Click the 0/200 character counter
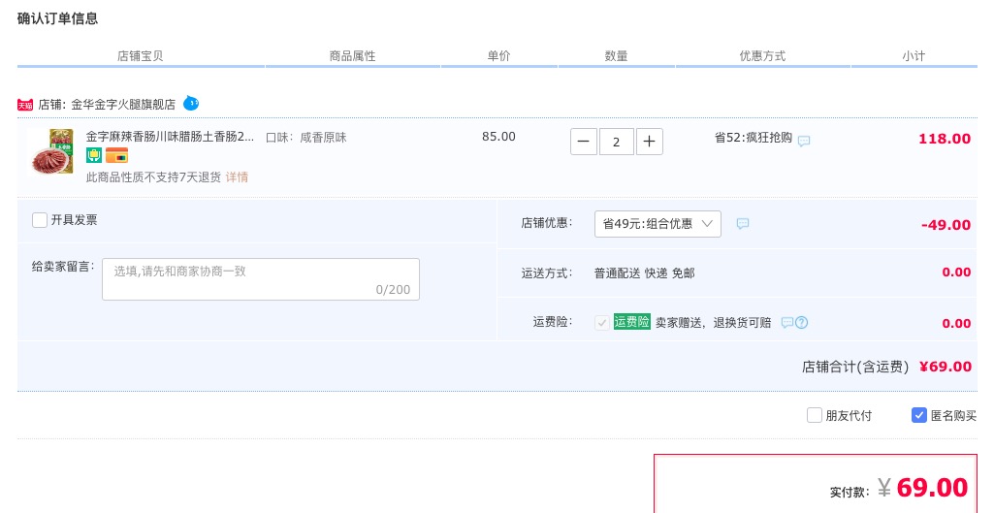Image resolution: width=994 pixels, height=513 pixels. coord(393,290)
